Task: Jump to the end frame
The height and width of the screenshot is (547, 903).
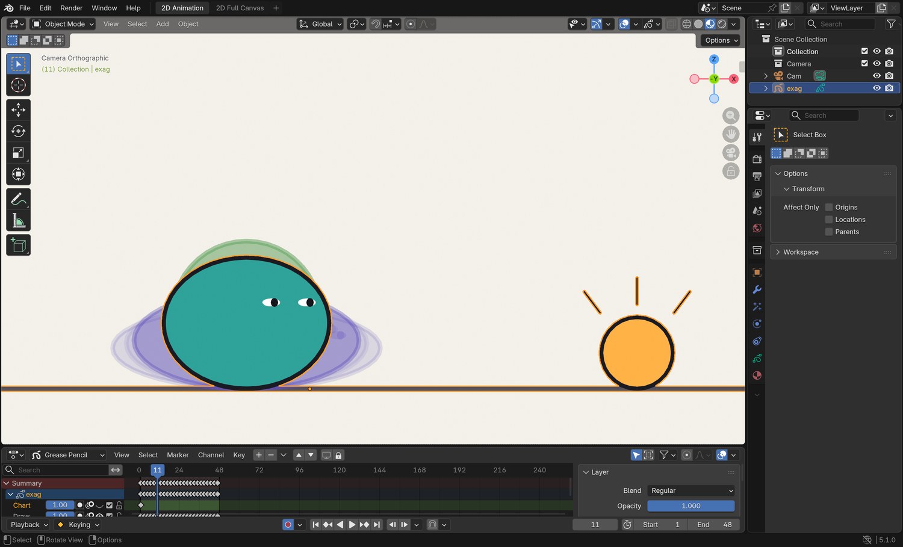Action: click(377, 525)
